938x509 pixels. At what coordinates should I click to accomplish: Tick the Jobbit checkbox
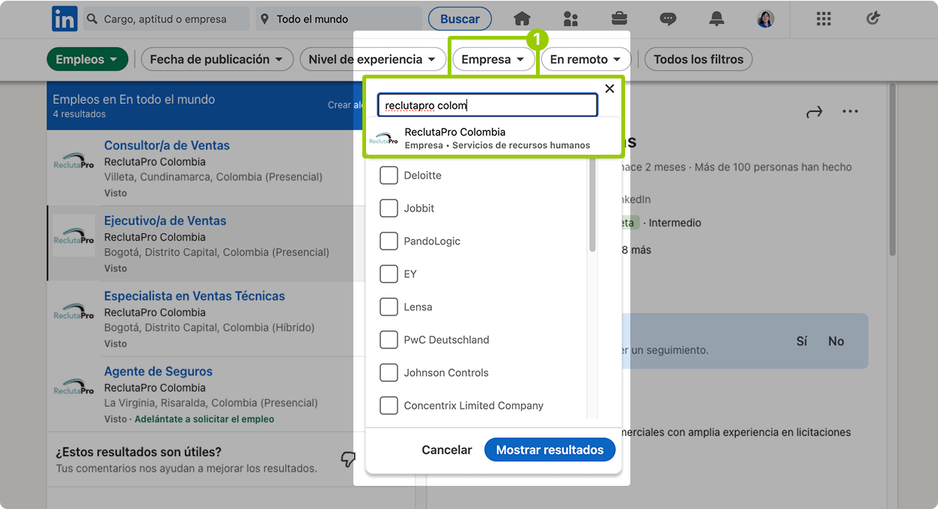[389, 209]
